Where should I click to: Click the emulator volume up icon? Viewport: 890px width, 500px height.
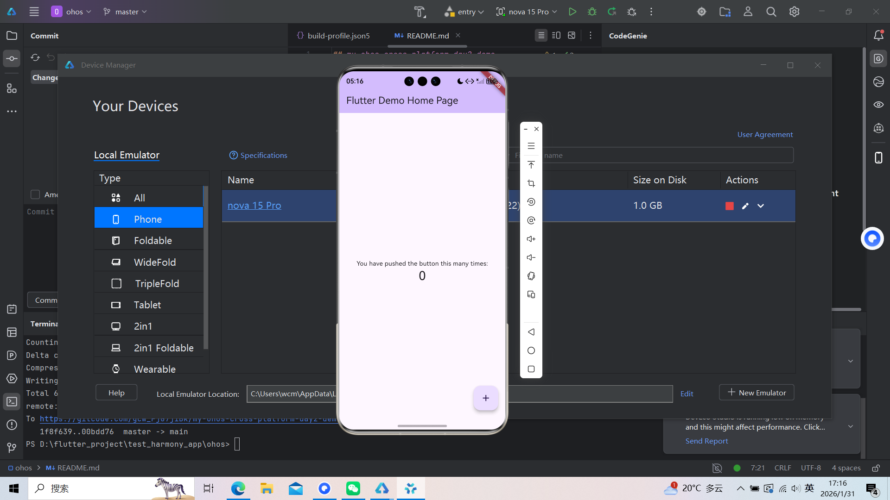pos(531,239)
